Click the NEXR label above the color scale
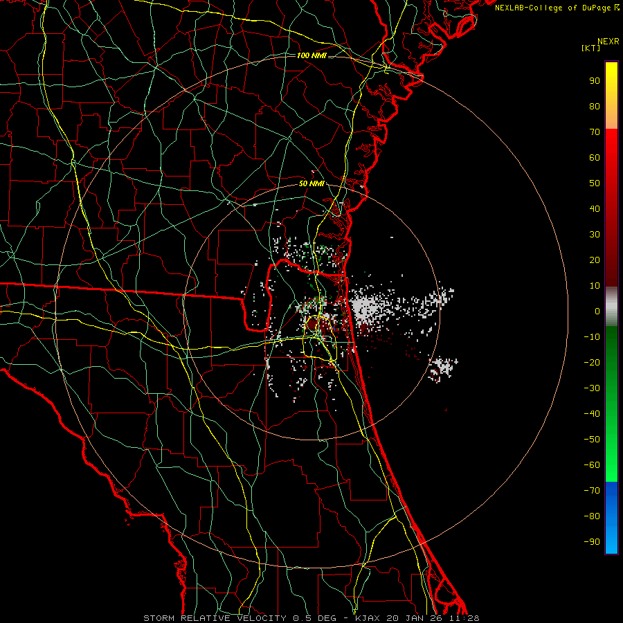623x623 pixels. [x=608, y=42]
